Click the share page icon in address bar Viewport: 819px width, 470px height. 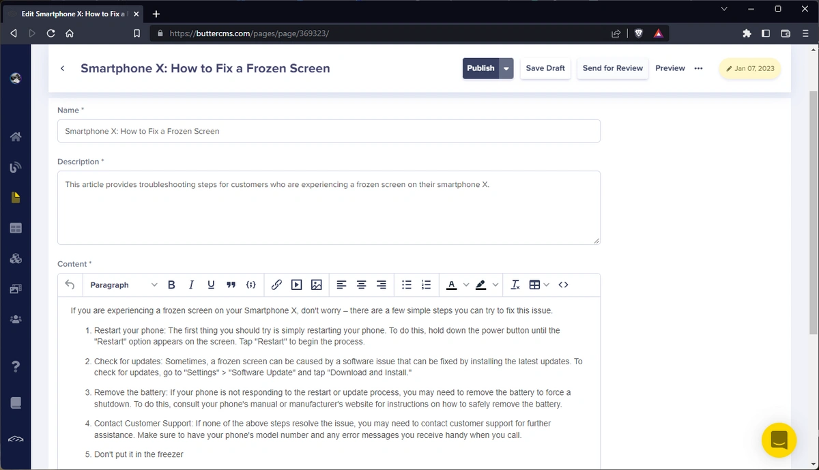click(x=616, y=33)
